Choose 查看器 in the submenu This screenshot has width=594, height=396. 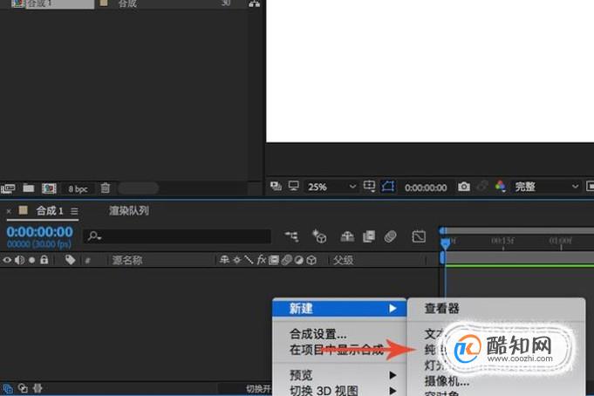point(441,309)
